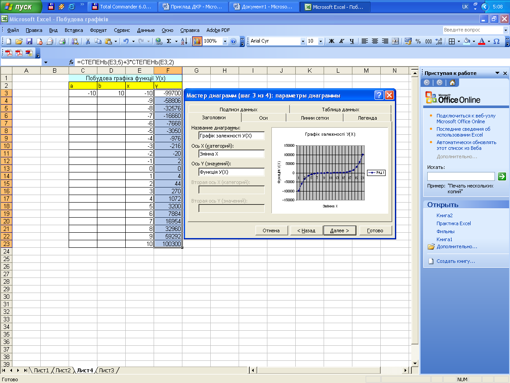
Task: Save the workbook using the floppy icon
Action: coord(29,41)
